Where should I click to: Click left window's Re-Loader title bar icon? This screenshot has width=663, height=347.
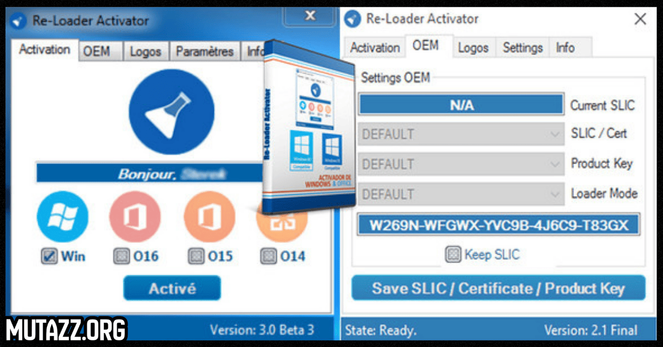[19, 21]
